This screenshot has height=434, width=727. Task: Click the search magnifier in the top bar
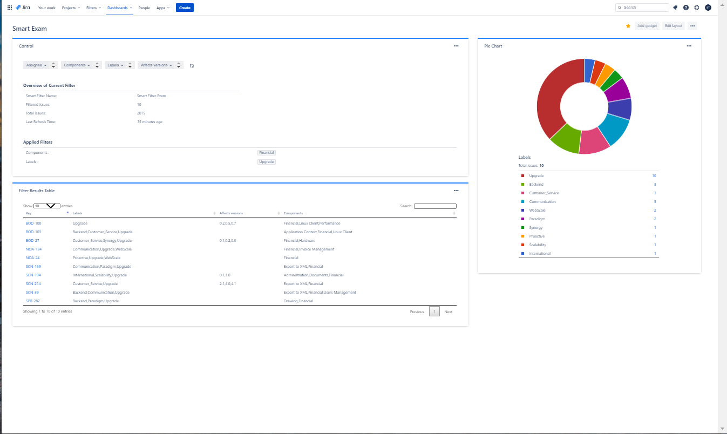click(x=620, y=8)
